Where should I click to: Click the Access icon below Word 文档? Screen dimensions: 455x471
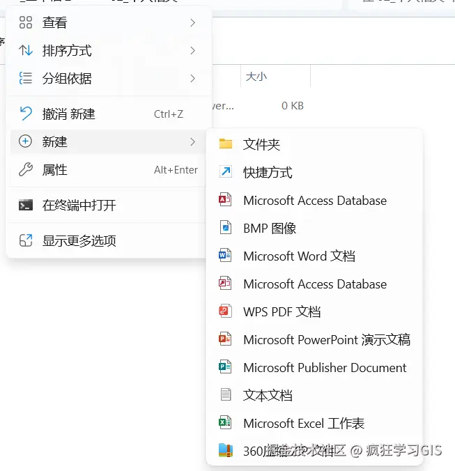[x=225, y=284]
